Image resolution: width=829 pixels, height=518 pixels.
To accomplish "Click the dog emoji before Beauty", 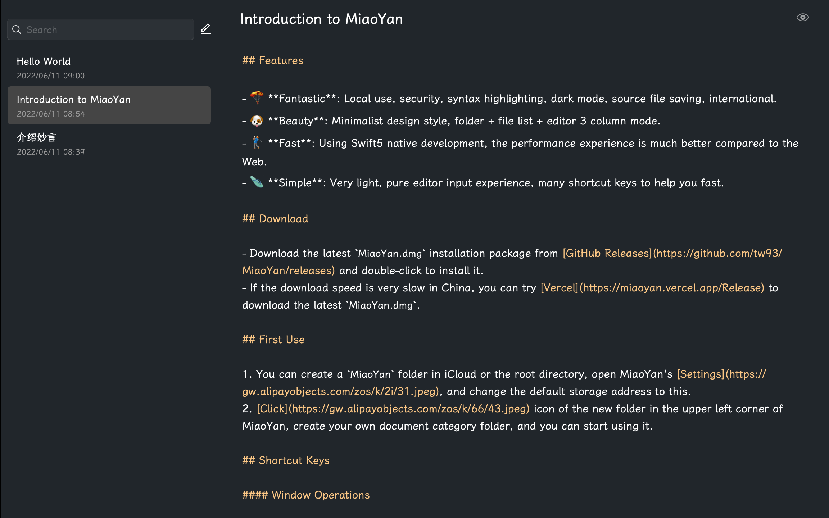I will click(257, 121).
